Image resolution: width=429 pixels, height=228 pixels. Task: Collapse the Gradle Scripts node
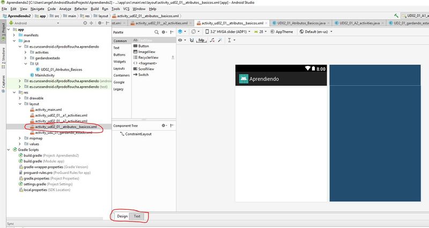pos(9,150)
